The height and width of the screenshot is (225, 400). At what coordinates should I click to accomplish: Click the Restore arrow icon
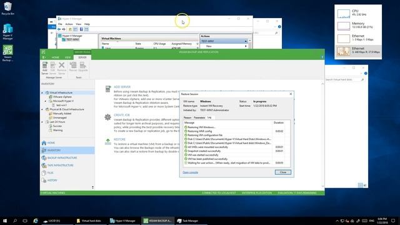[x=108, y=142]
